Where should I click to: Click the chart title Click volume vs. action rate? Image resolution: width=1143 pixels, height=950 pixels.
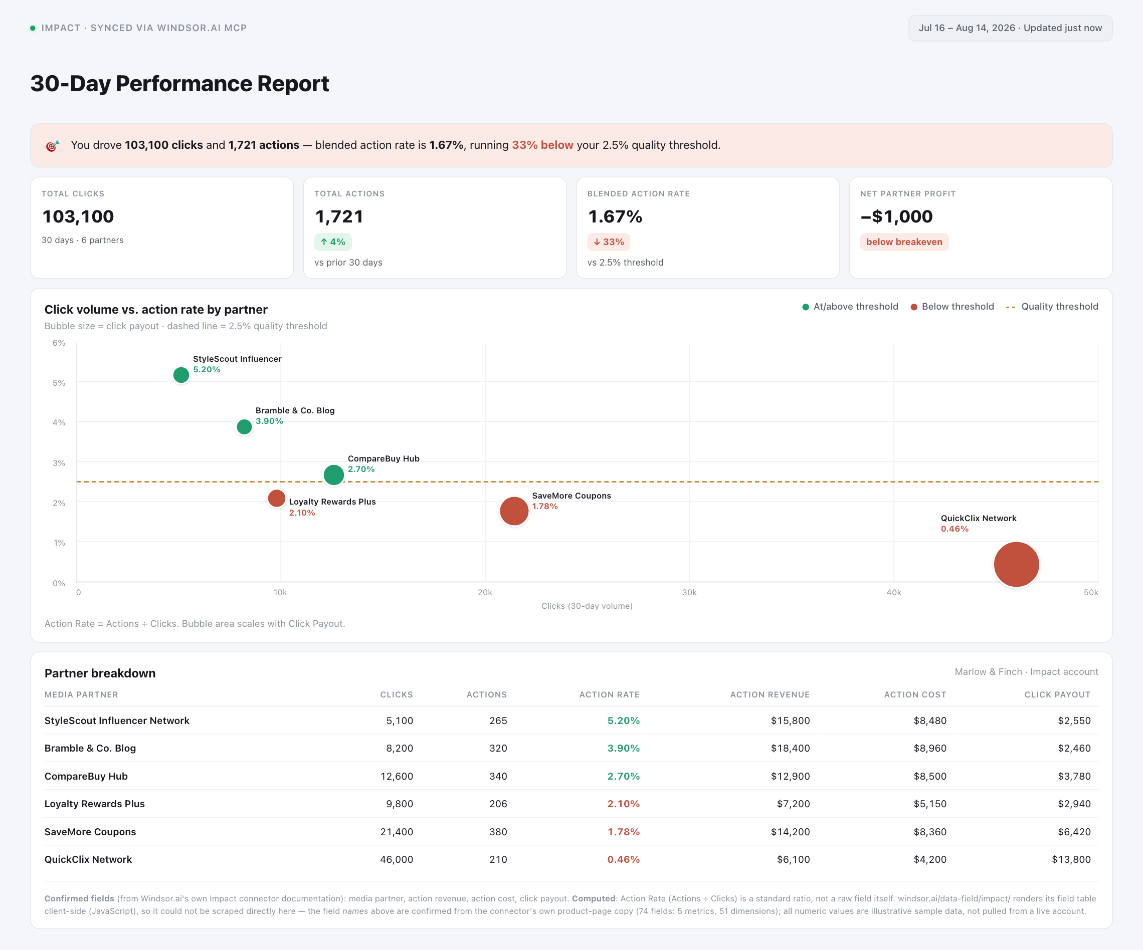[x=156, y=309]
